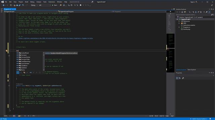Click the Navigate Backward icon
The width and height of the screenshot is (215, 120).
coord(4,5)
